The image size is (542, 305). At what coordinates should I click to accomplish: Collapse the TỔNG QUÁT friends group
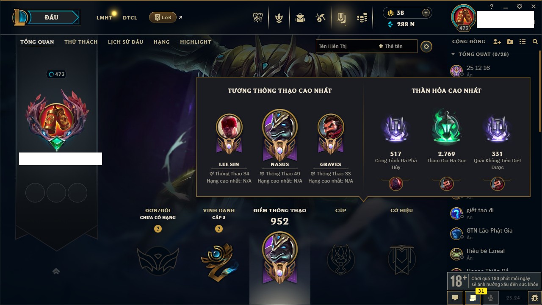453,54
